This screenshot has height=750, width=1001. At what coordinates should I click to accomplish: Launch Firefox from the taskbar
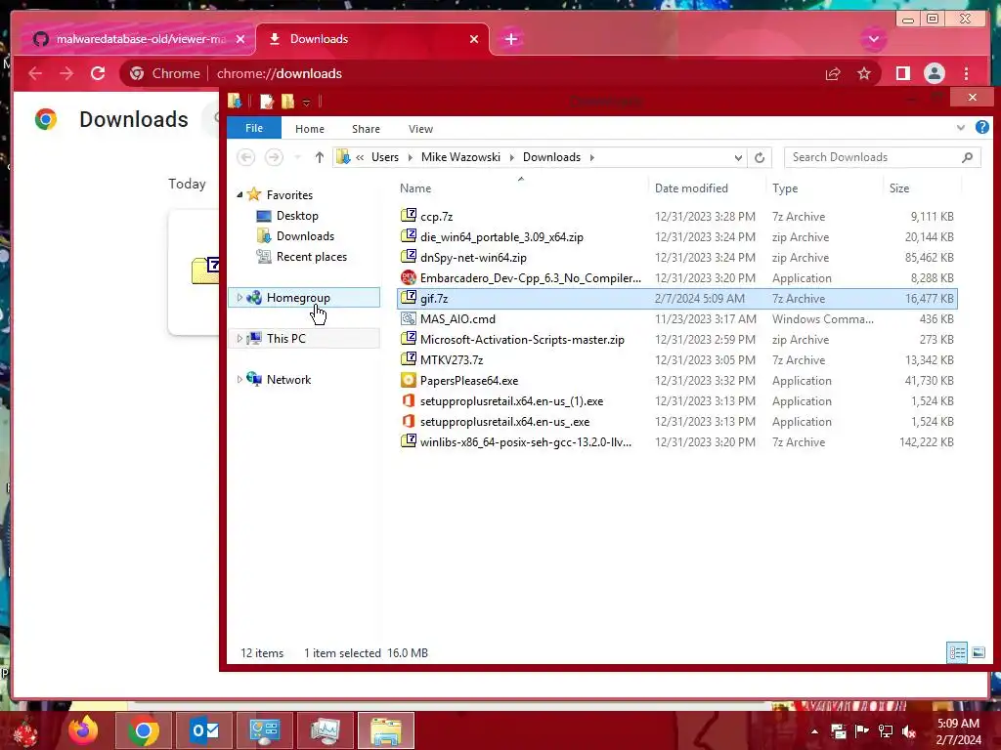point(83,730)
